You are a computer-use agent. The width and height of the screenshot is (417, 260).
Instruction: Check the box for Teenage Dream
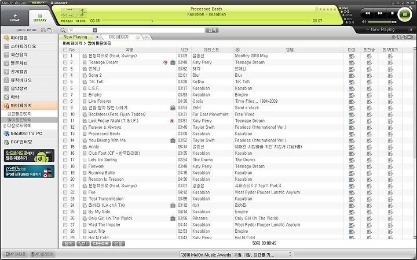coord(65,62)
